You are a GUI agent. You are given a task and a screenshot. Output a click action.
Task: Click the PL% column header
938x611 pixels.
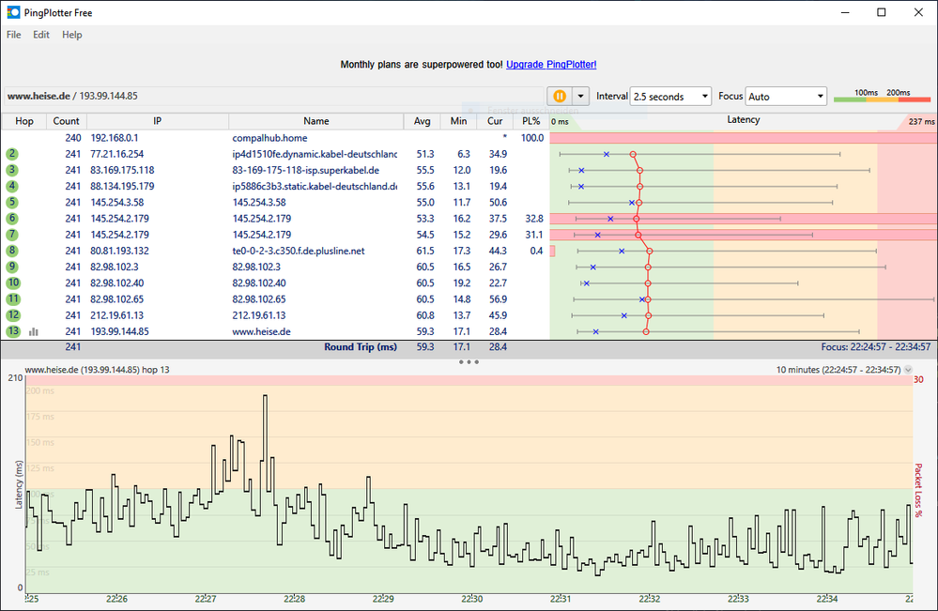tap(531, 121)
